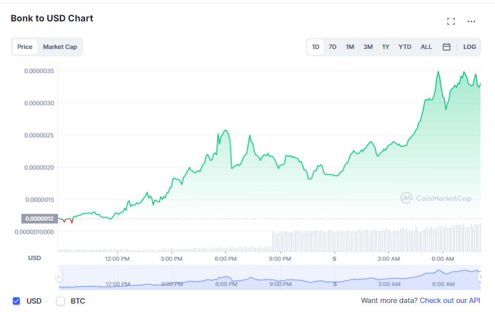Click the 3:00 AM main axis label
The image size is (495, 321).
[389, 259]
